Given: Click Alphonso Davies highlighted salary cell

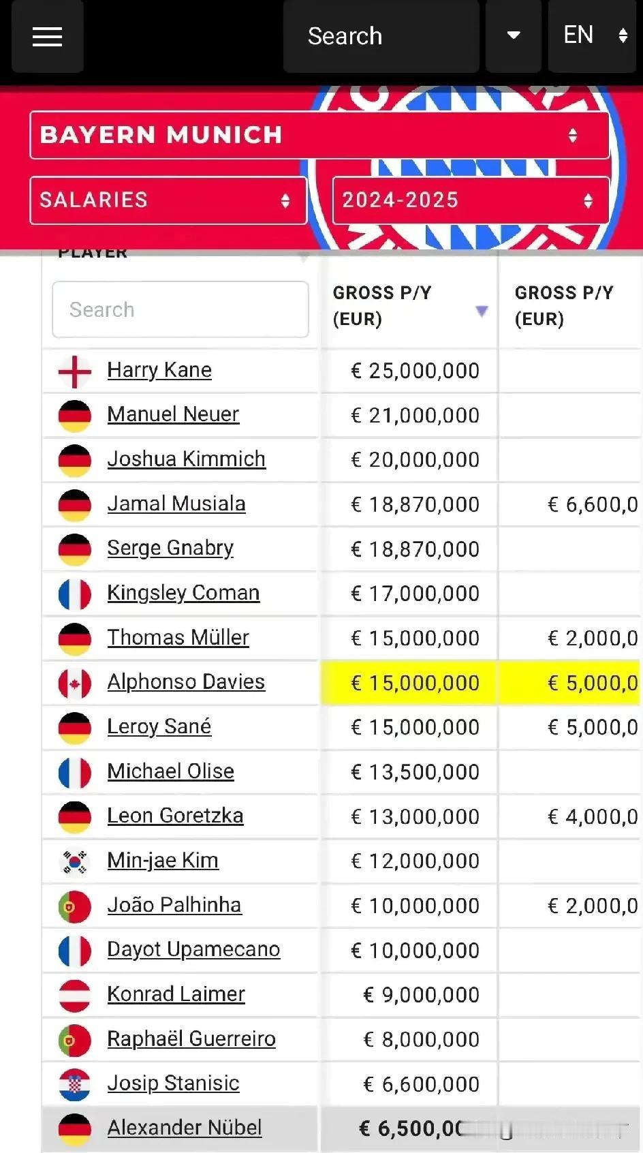Looking at the screenshot, I should tap(409, 683).
